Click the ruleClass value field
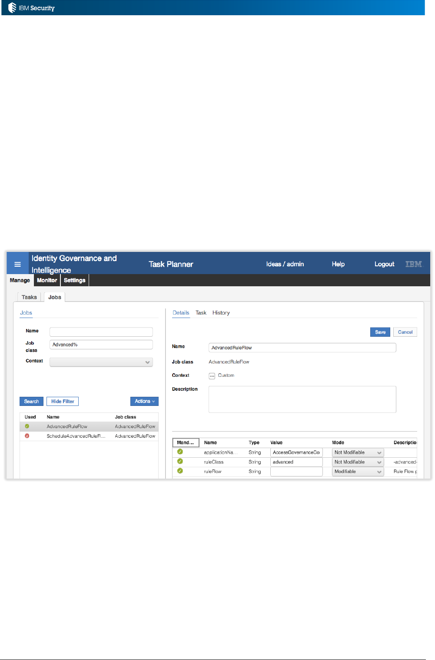The width and height of the screenshot is (435, 660). (x=296, y=462)
